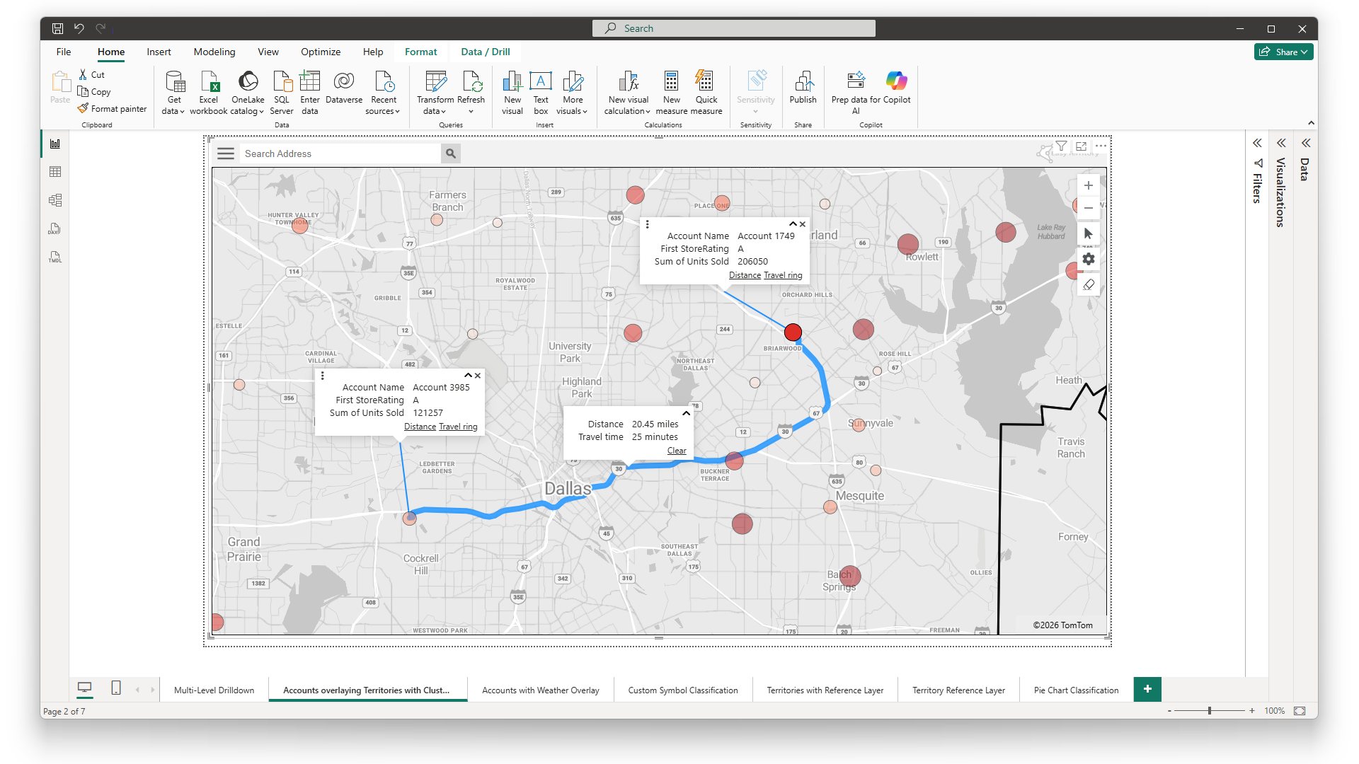This screenshot has width=1359, height=764.
Task: Click the map search magnifier button
Action: tap(451, 154)
